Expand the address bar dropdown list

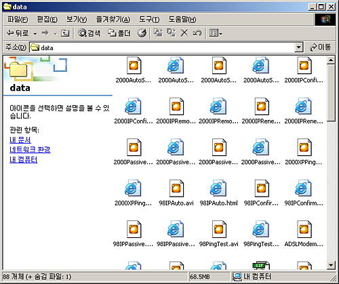coord(299,47)
